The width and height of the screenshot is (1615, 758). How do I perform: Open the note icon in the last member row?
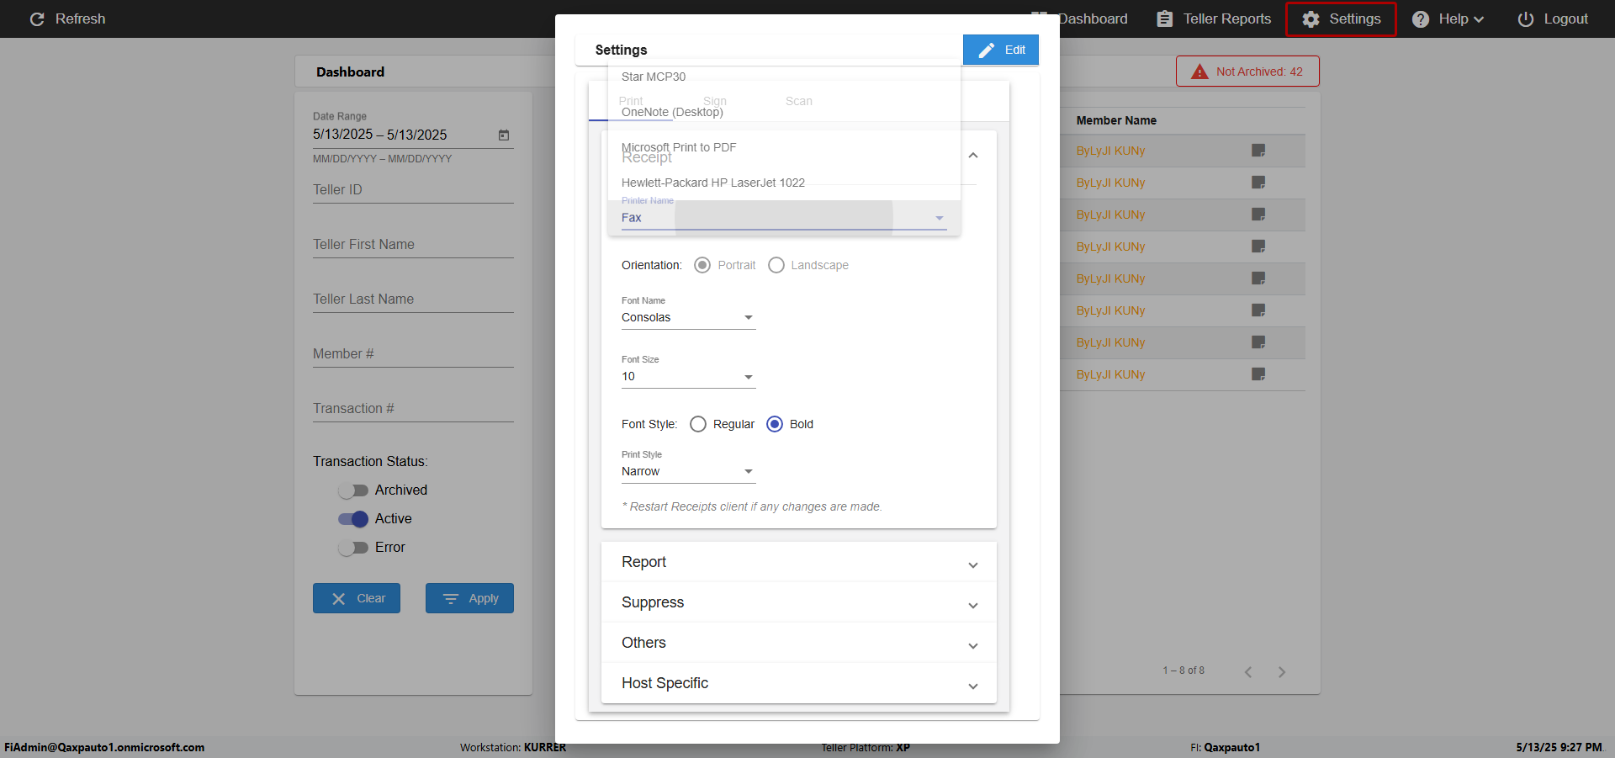click(x=1258, y=374)
